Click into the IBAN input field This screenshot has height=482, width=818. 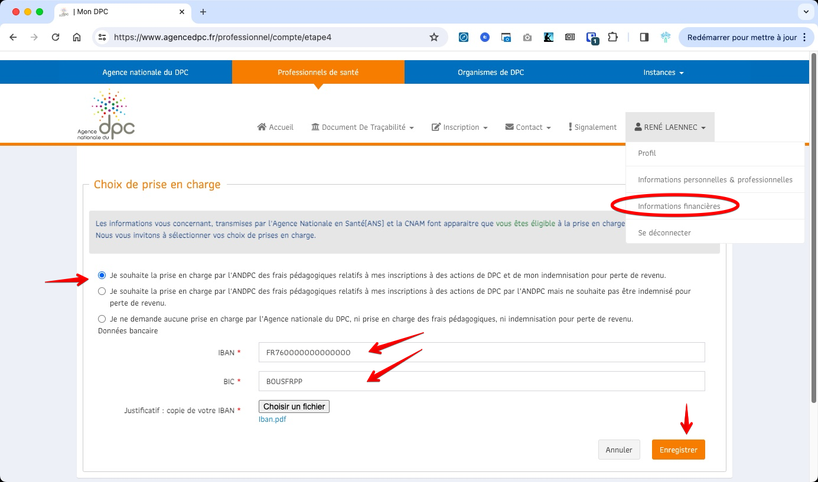481,353
